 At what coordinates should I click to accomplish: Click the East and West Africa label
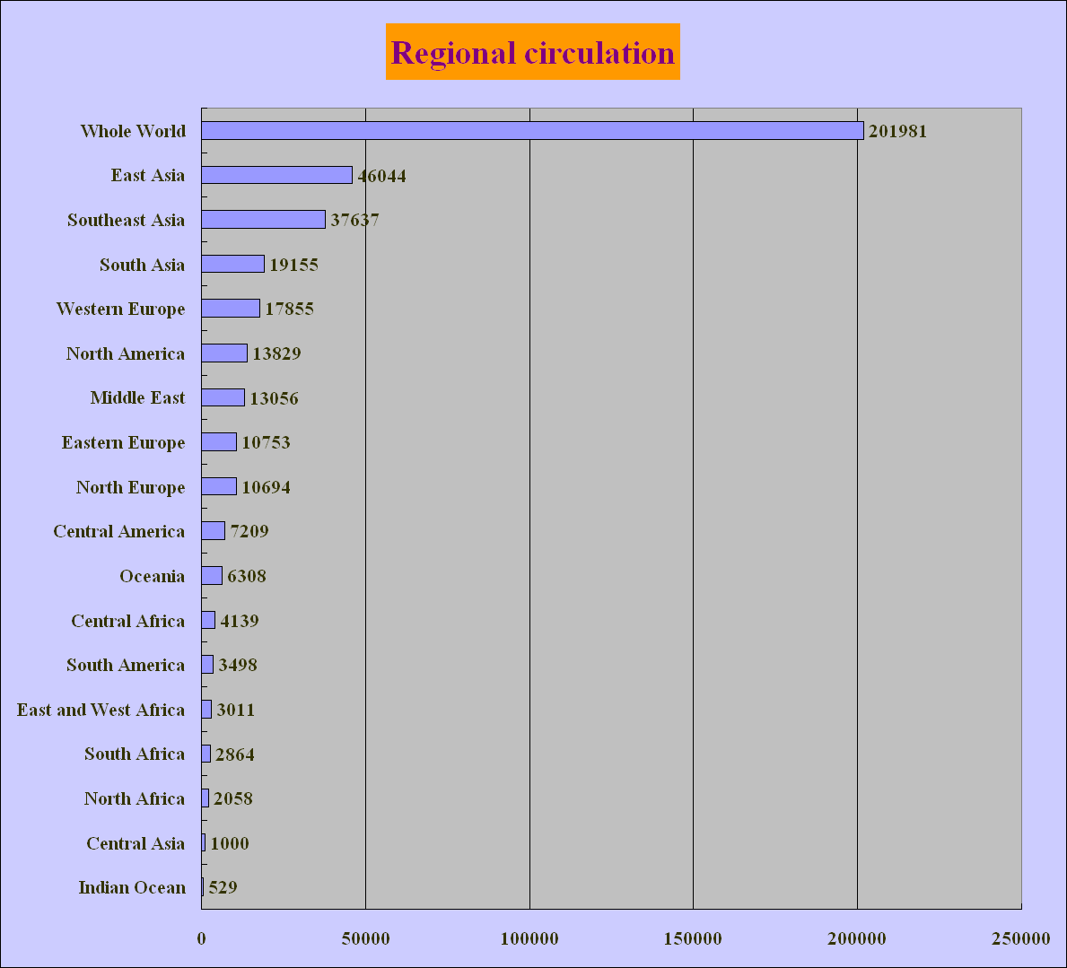pyautogui.click(x=101, y=710)
